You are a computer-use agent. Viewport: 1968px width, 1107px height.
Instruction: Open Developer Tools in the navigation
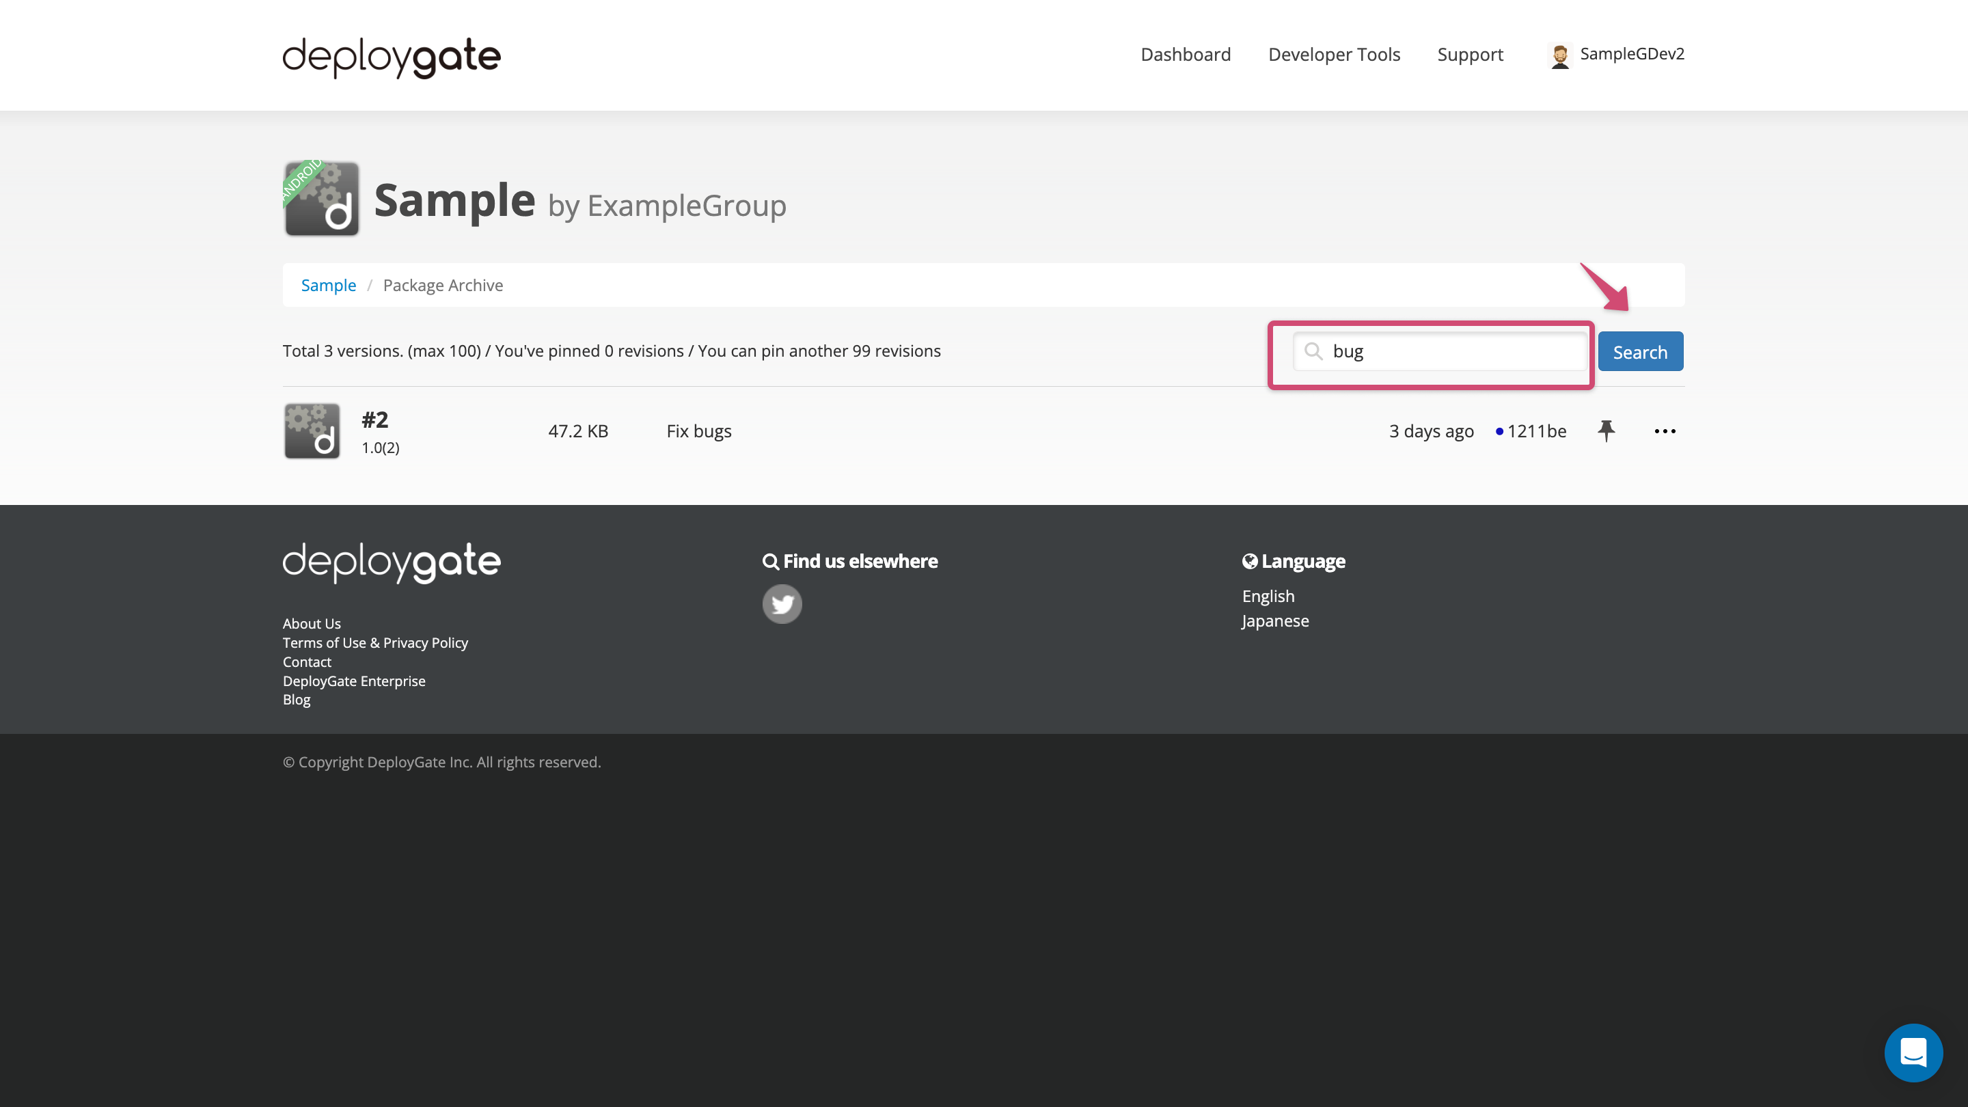point(1334,54)
